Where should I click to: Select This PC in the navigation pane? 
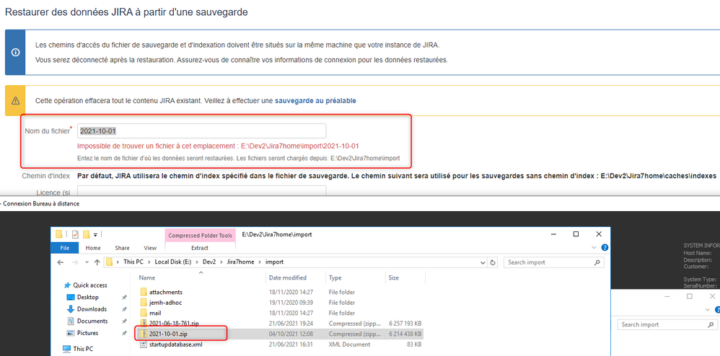point(83,349)
